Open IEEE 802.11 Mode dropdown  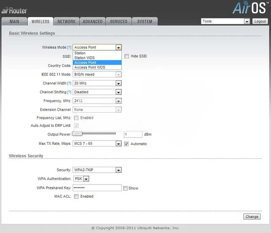97,74
